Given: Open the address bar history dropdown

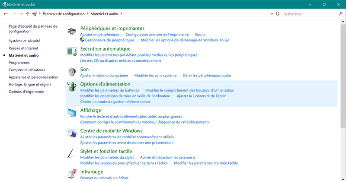Looking at the screenshot, I should click(x=271, y=14).
